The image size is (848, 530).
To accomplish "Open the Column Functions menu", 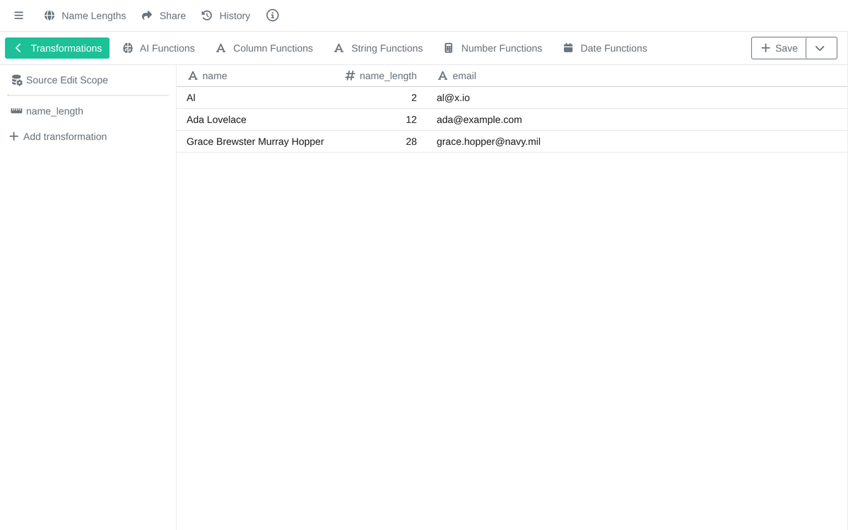I will pyautogui.click(x=264, y=48).
